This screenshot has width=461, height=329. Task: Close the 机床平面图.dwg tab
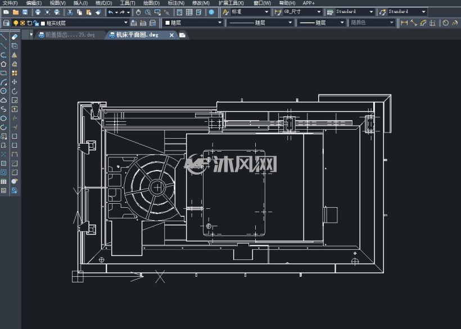tap(171, 35)
